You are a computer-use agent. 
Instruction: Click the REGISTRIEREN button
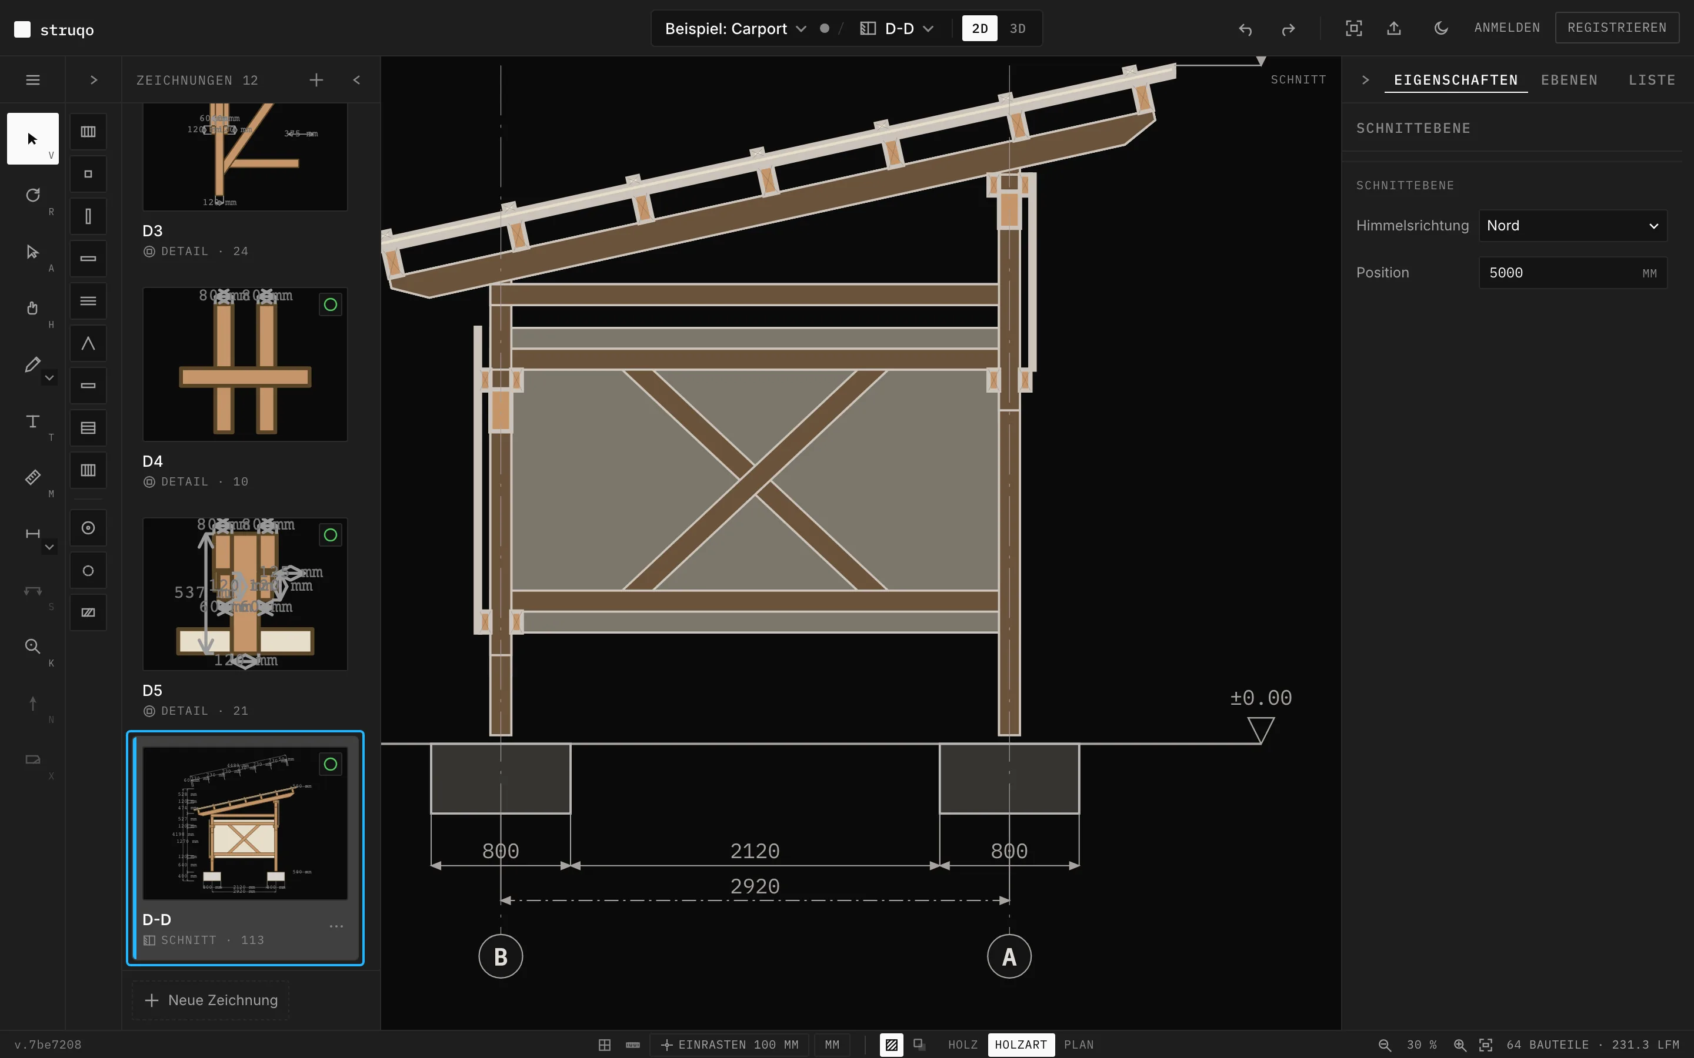click(1617, 27)
